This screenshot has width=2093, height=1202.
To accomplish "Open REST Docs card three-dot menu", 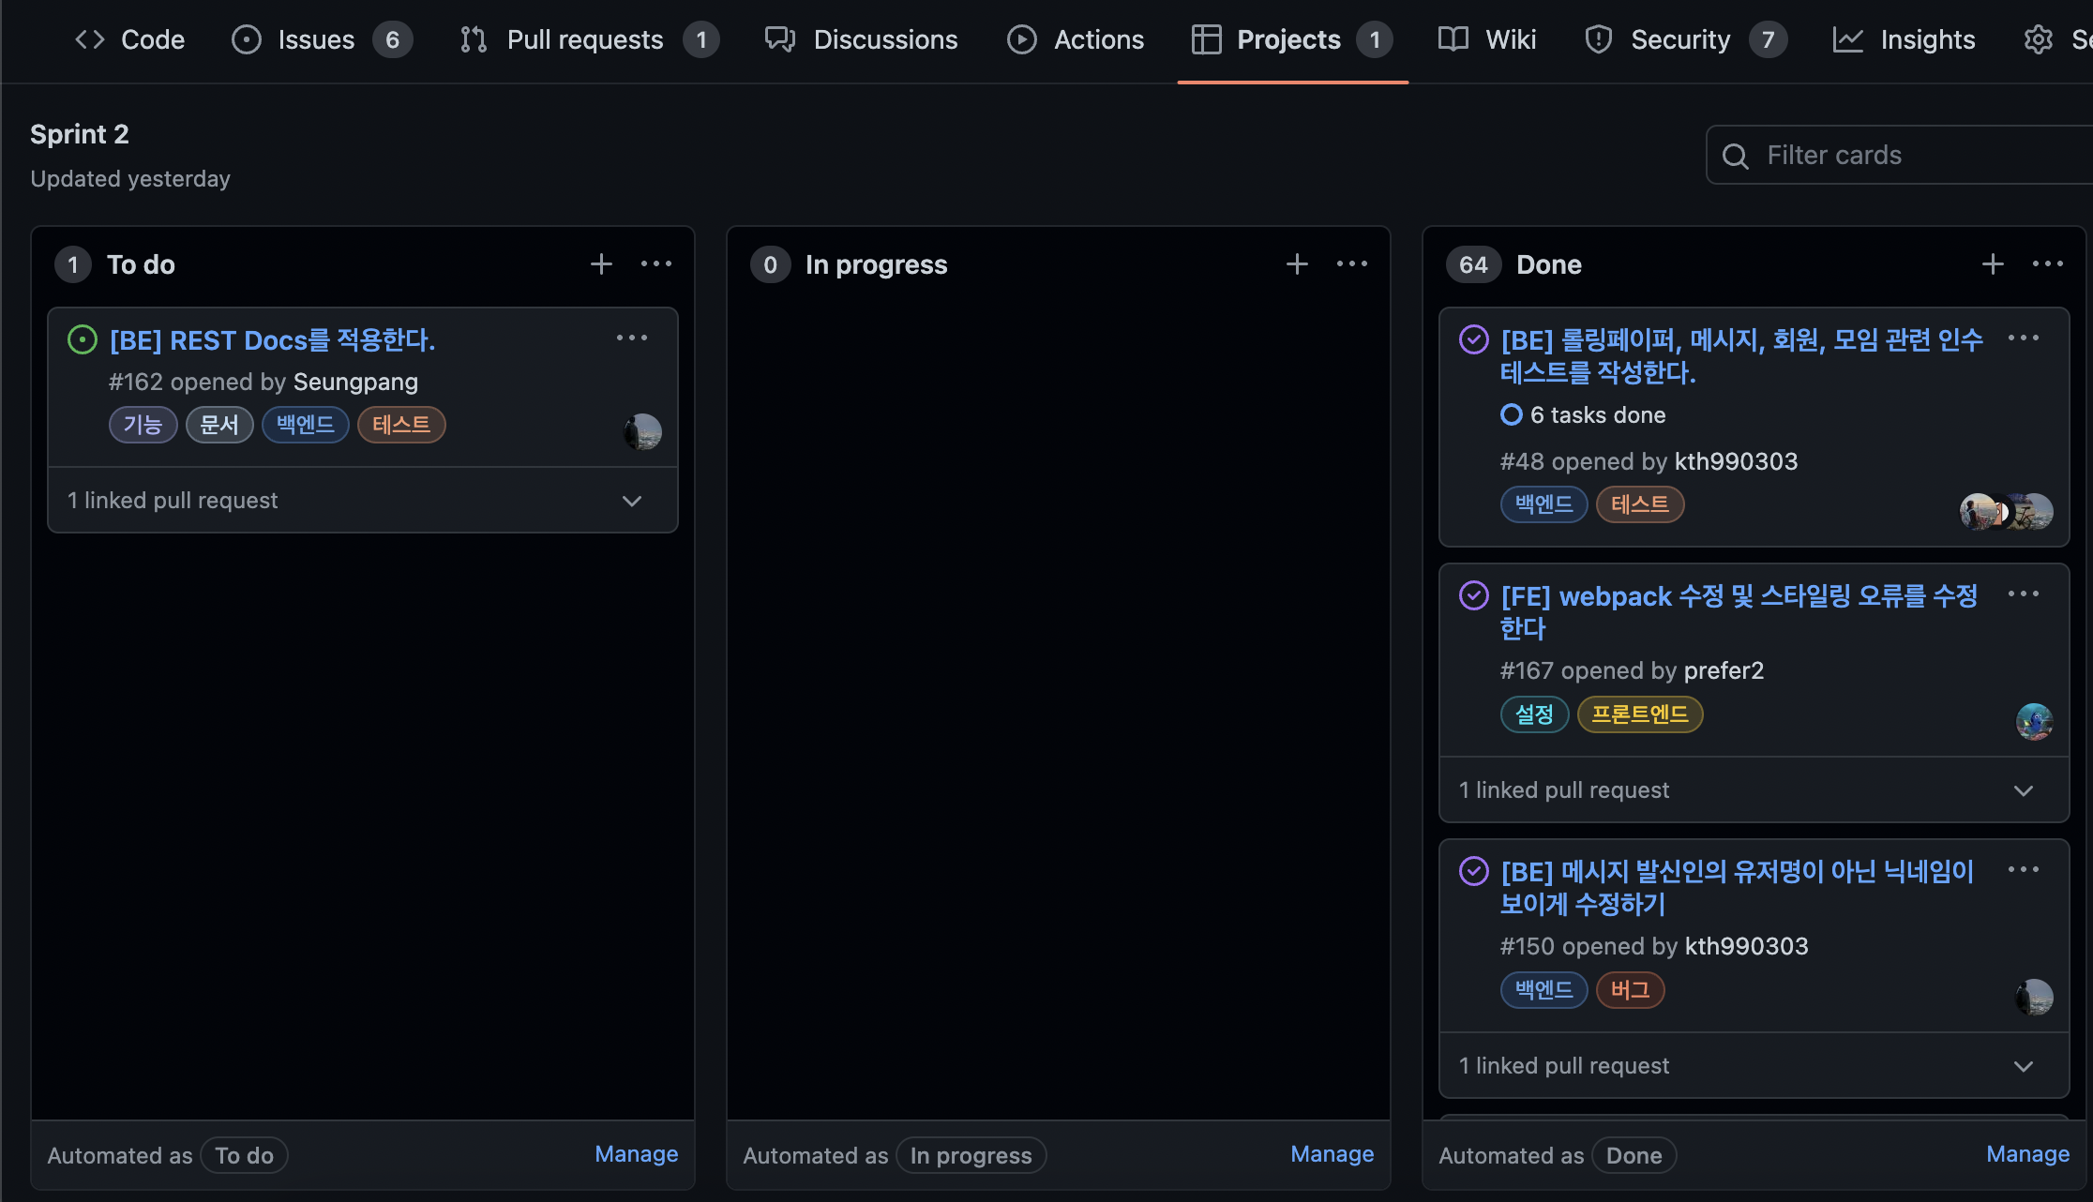I will pyautogui.click(x=632, y=338).
